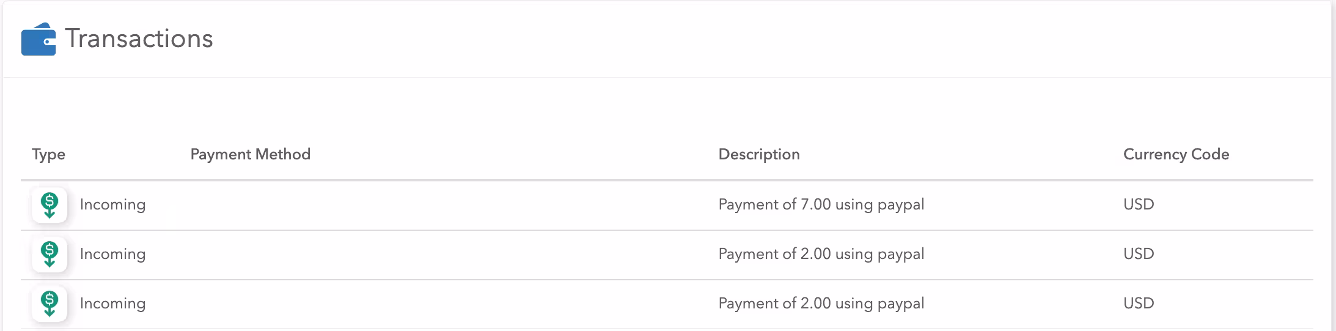
Task: Click the blue wallet icon beside Transactions
Action: 38,40
